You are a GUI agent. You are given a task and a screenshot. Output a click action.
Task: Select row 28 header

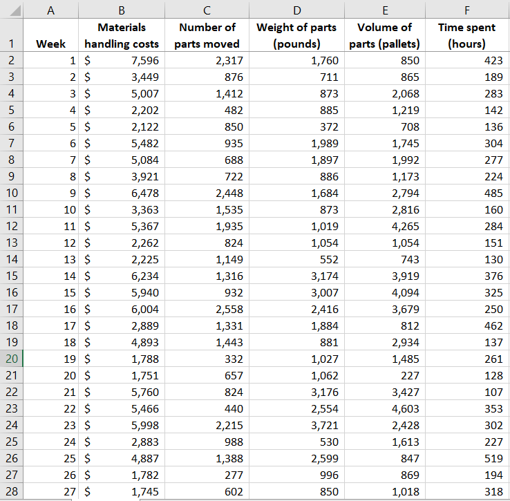tap(11, 491)
